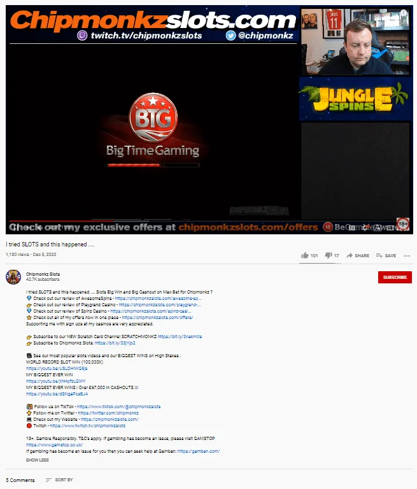Open the AwesomeSpins review link
The width and height of the screenshot is (417, 489).
(158, 299)
